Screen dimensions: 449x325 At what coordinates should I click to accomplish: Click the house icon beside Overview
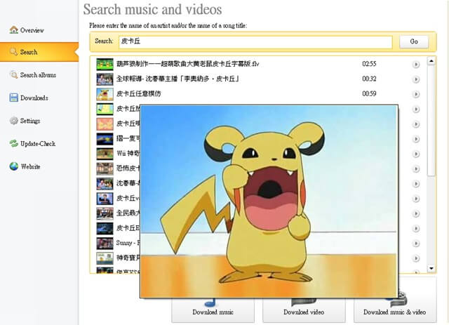[14, 29]
